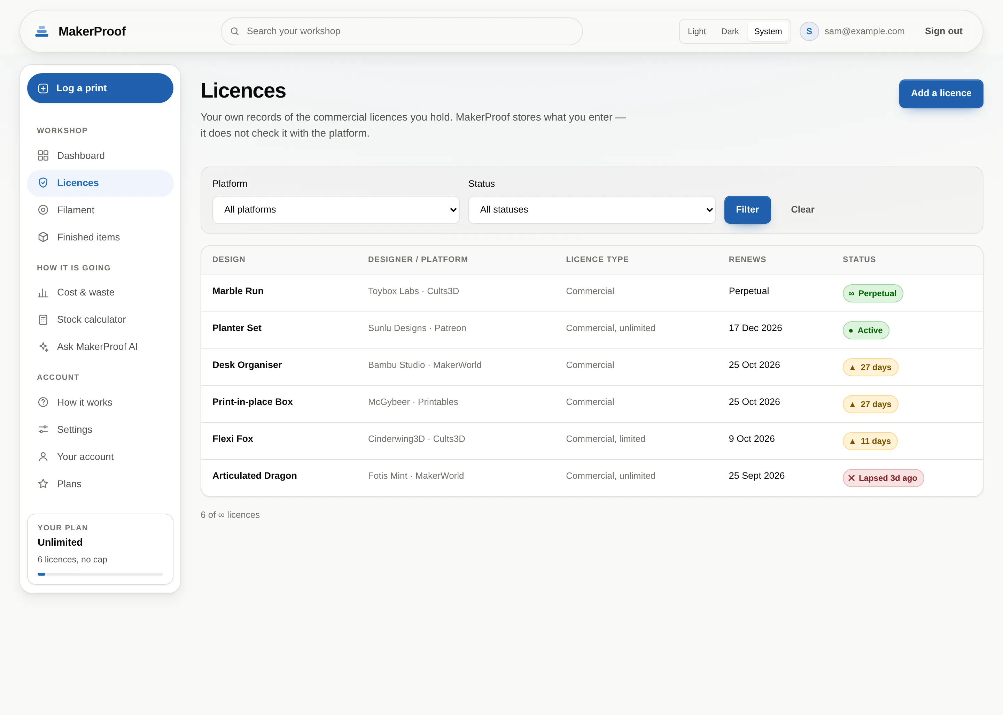Viewport: 1003px width, 715px height.
Task: Click the S user avatar
Action: 809,31
